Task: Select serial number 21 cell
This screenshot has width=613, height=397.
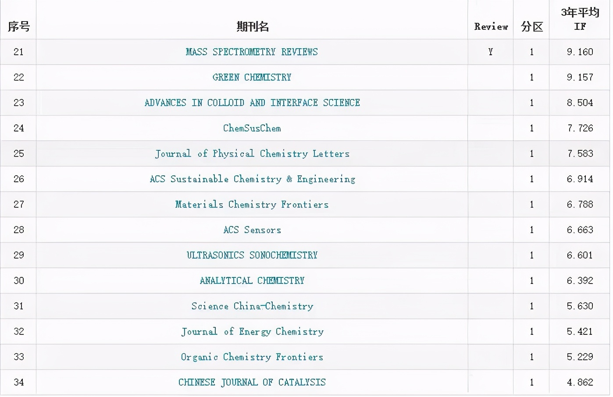Action: (x=18, y=52)
